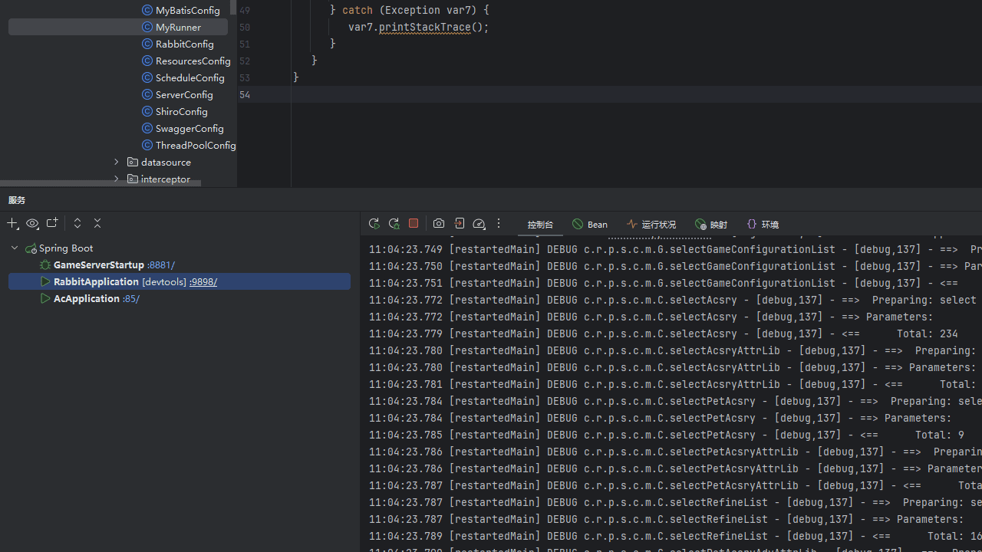982x552 pixels.
Task: Open the 映射 mappings tab
Action: click(711, 225)
